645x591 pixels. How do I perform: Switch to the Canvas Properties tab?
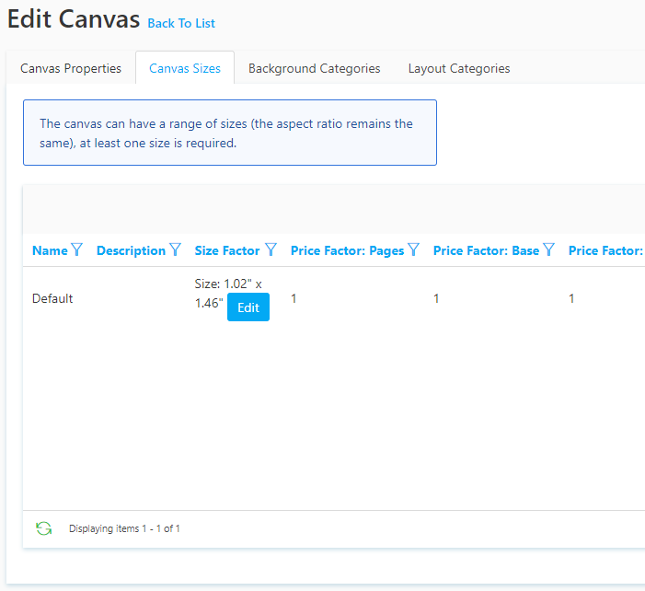coord(71,68)
